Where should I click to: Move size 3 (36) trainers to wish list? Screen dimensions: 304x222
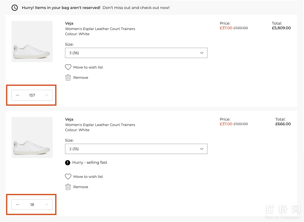(x=88, y=67)
